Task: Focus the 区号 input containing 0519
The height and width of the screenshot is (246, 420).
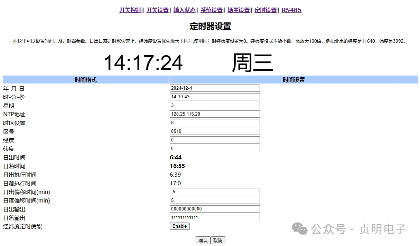Action: [x=215, y=131]
